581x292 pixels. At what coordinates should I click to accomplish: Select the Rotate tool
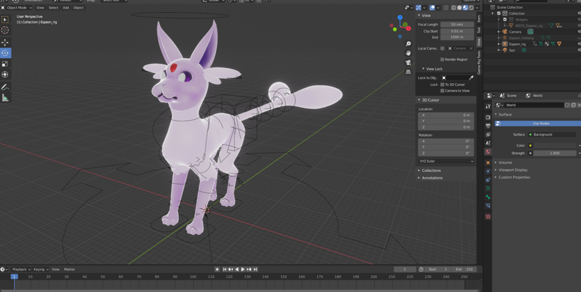point(5,53)
